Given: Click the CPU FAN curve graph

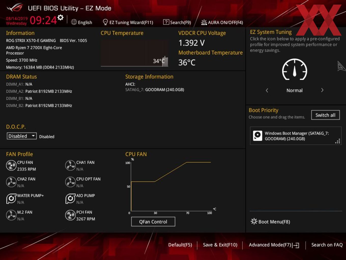Looking at the screenshot, I should tap(170, 186).
